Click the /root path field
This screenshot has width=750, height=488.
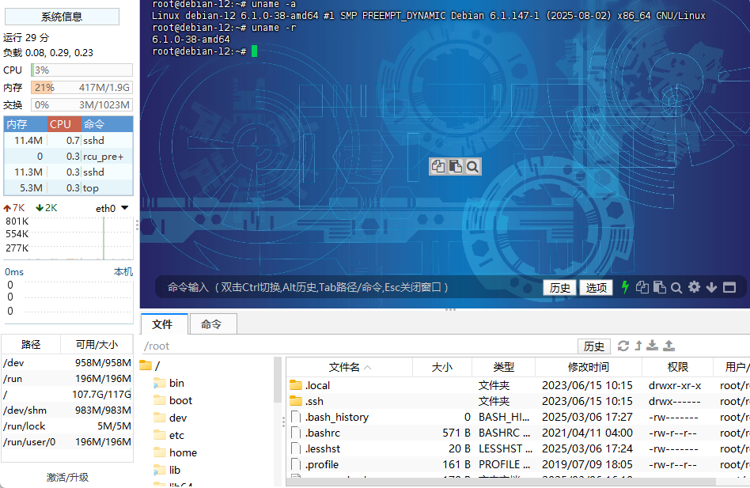point(358,346)
